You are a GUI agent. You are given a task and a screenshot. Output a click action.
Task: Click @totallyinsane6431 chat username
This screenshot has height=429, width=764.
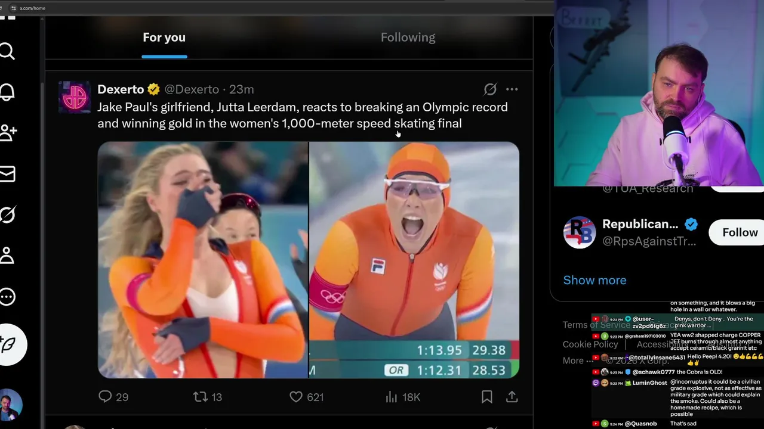657,357
